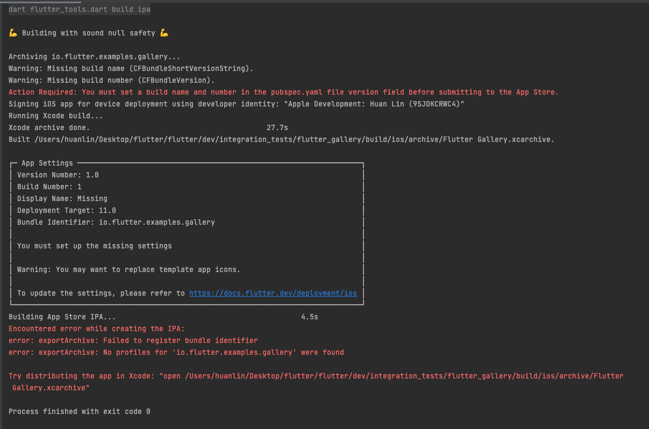Click the 'Xcode archive done.' text
The width and height of the screenshot is (649, 429).
tap(49, 127)
